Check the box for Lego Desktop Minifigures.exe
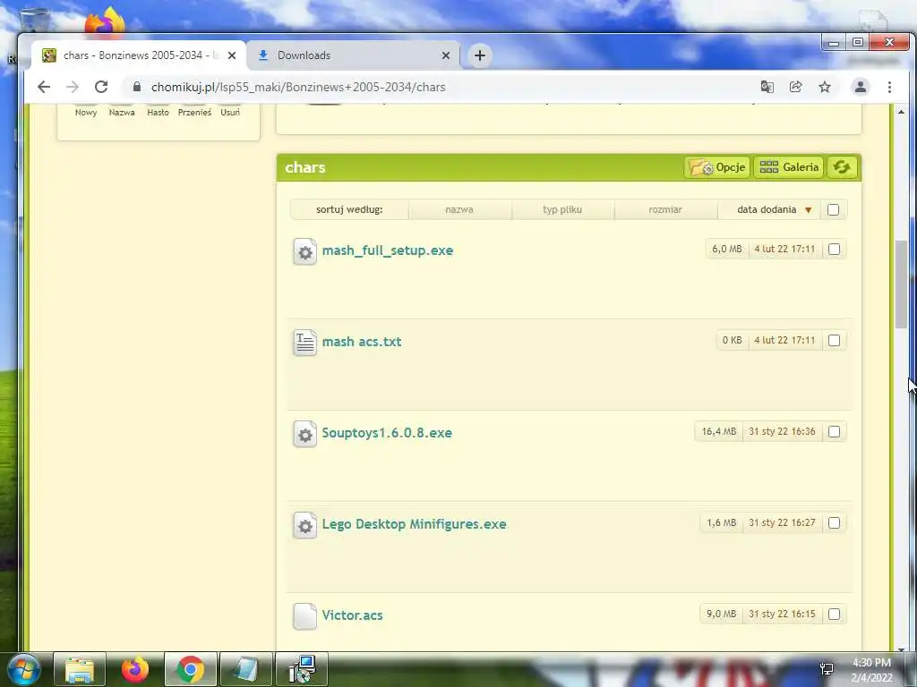917x687 pixels. [834, 522]
